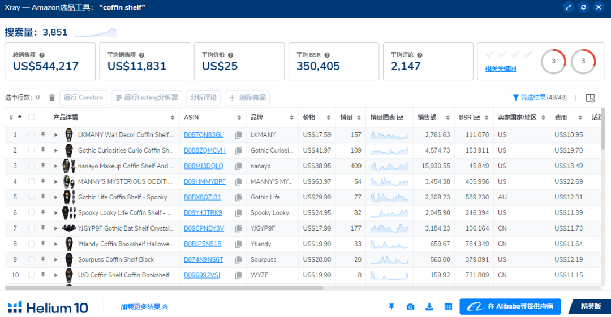Sort by 销售额 column header
611x317 pixels.
pyautogui.click(x=448, y=118)
